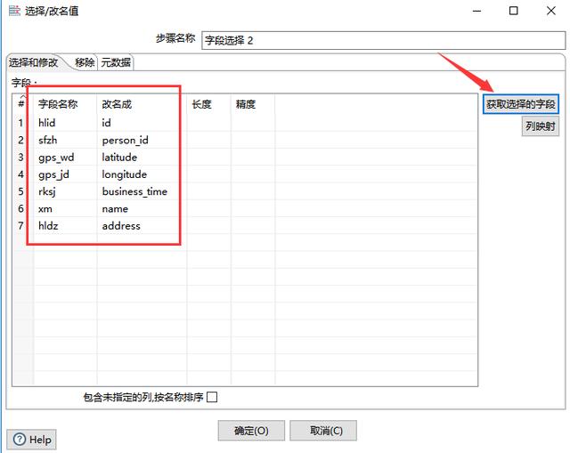Click the 'latitude' rename cell

pos(142,157)
